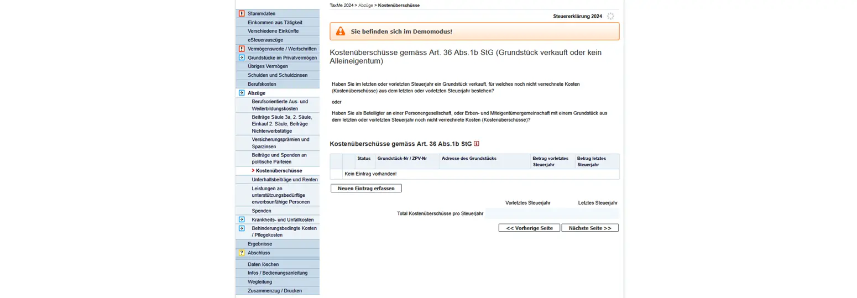Image resolution: width=857 pixels, height=298 pixels.
Task: Go to Übriges Vermögen
Action: click(x=268, y=66)
